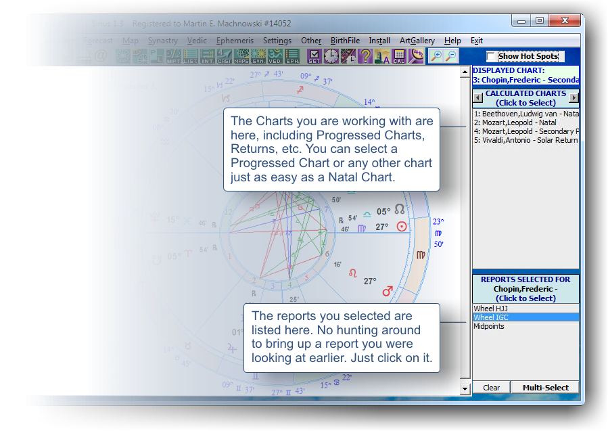
Task: Open the Other menu
Action: (311, 41)
